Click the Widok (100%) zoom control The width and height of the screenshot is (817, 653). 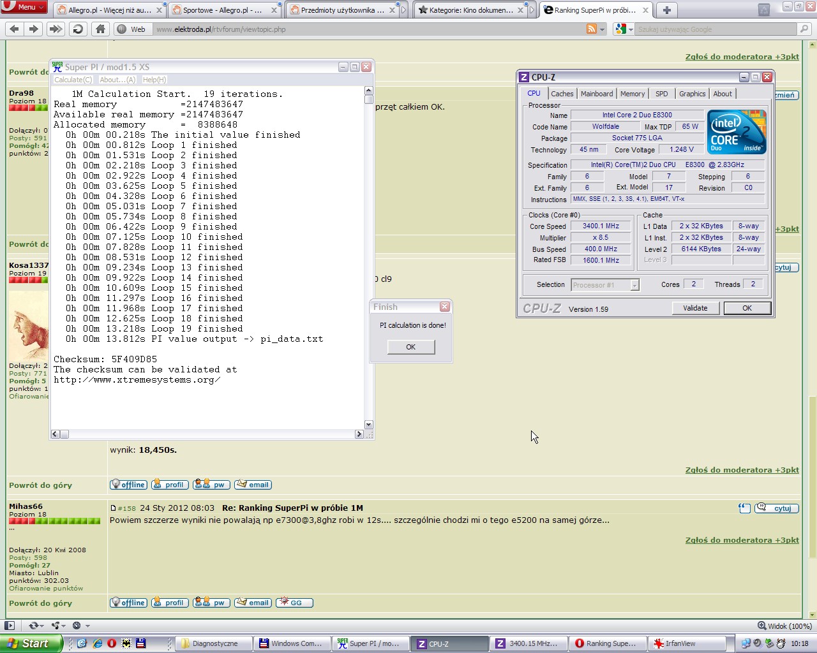tap(784, 626)
